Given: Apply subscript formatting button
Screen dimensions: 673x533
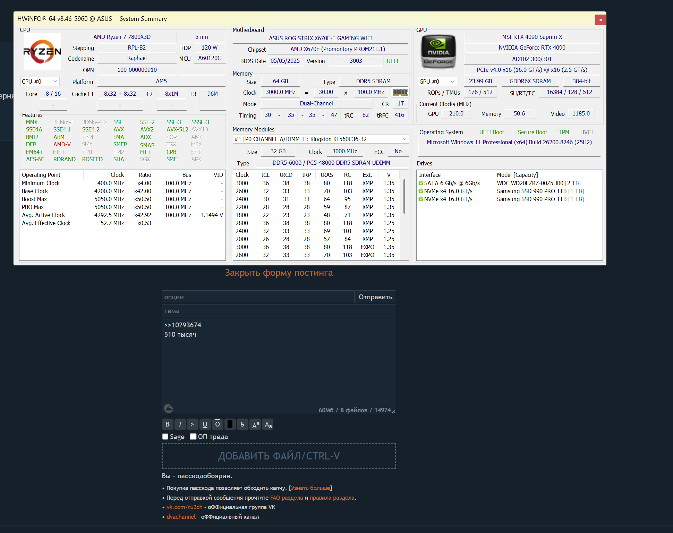Looking at the screenshot, I should [268, 424].
